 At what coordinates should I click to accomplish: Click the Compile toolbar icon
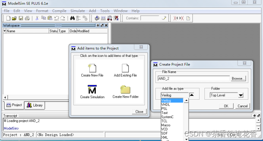click(97, 18)
